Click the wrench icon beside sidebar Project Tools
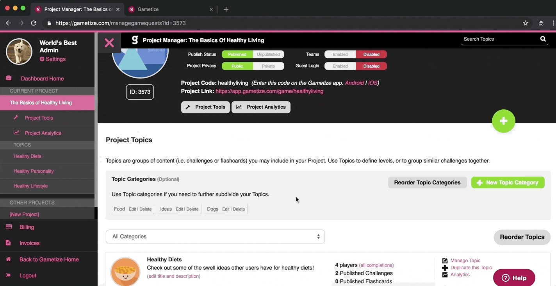 coord(16,117)
